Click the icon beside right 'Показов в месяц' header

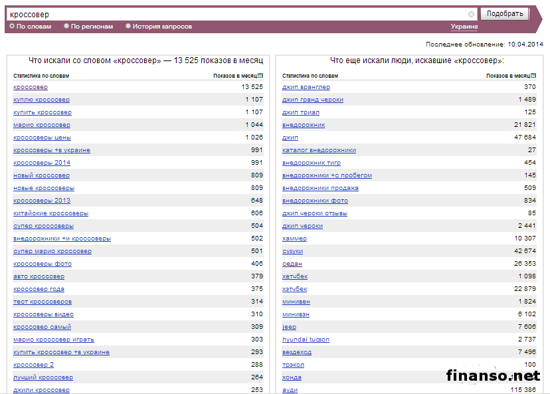(533, 76)
